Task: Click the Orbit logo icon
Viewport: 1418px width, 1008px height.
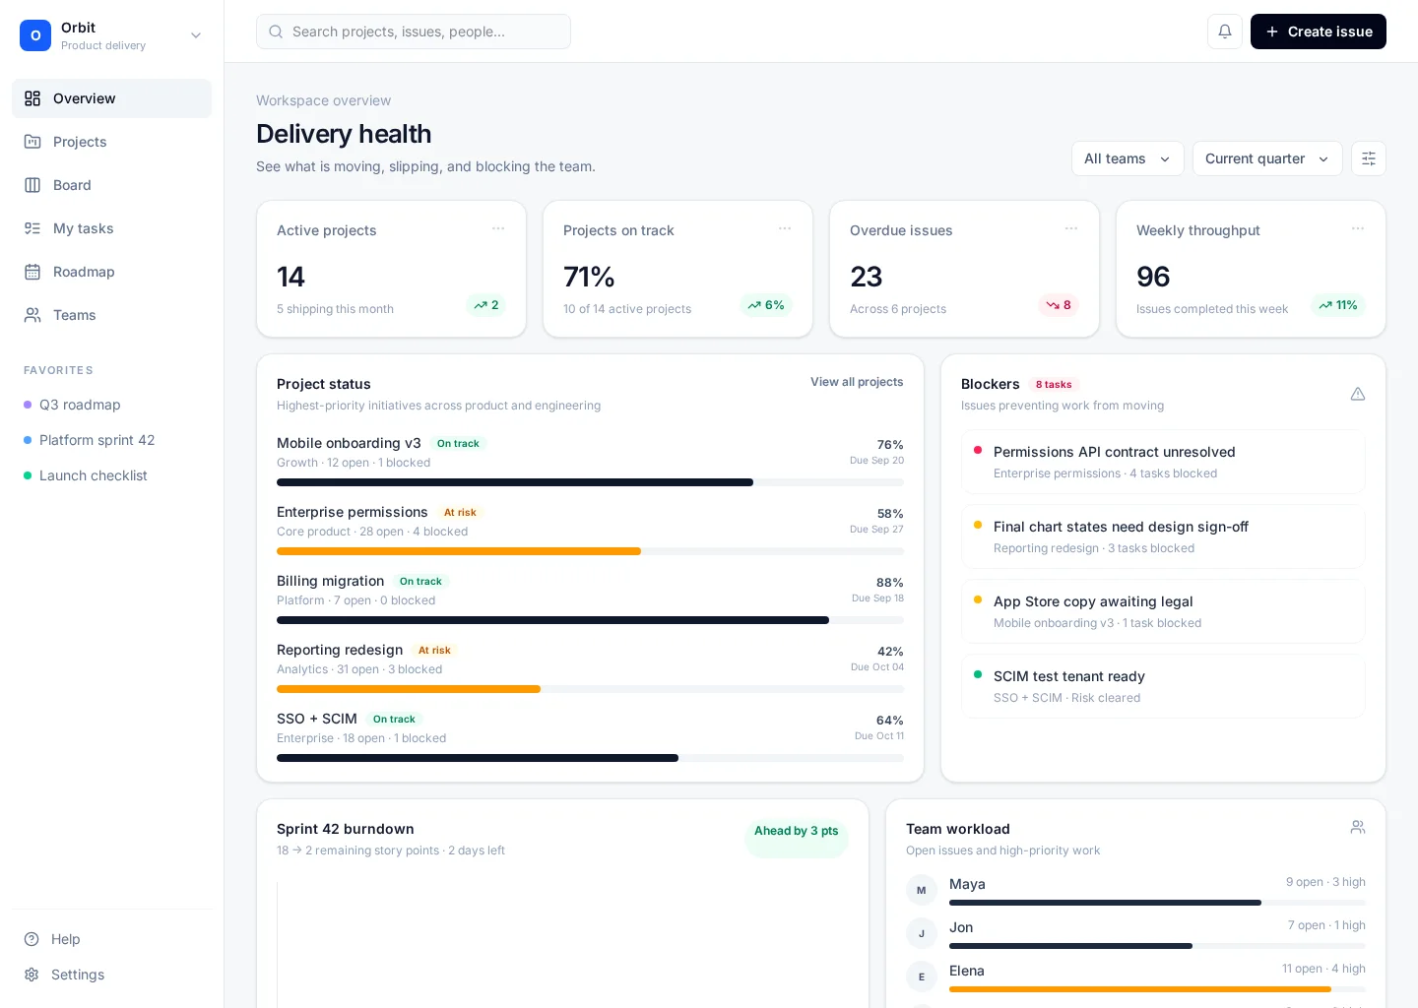Action: coord(35,35)
